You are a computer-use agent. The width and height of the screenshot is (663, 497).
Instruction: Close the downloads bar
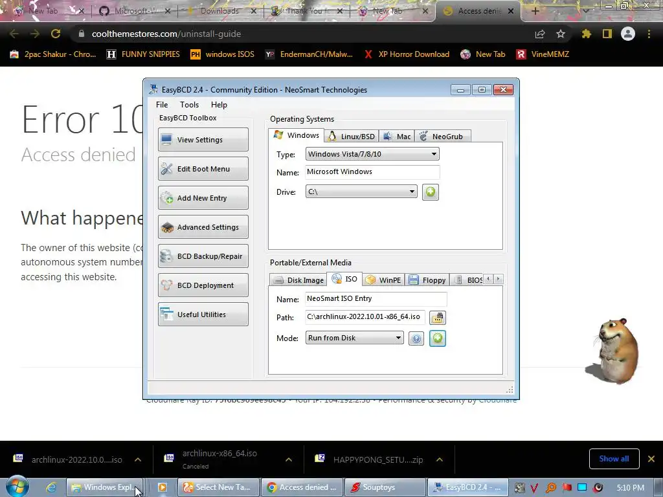coord(651,459)
